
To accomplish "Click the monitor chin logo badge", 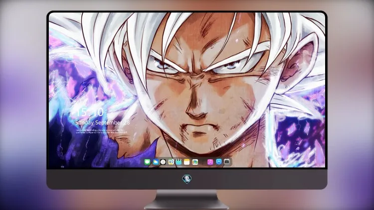I will [187, 179].
